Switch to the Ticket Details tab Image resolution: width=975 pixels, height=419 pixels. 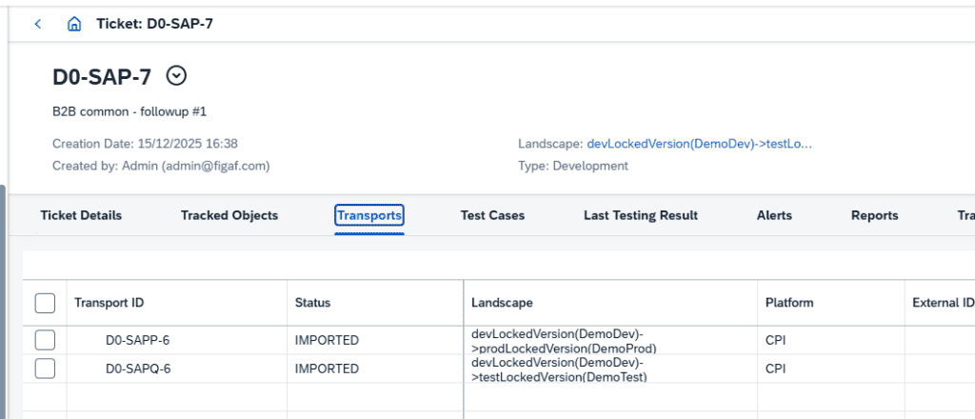click(x=81, y=216)
